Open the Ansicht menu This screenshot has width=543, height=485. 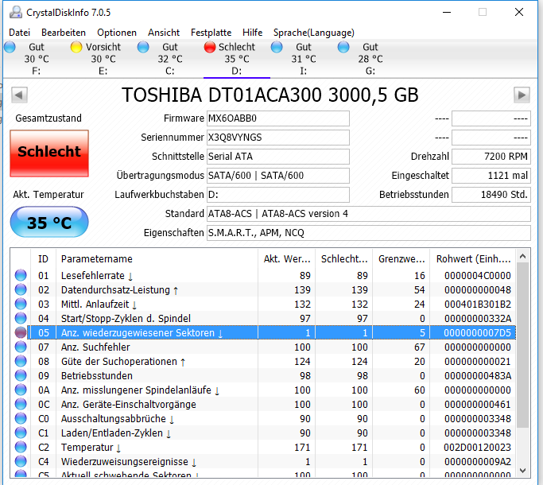point(164,33)
